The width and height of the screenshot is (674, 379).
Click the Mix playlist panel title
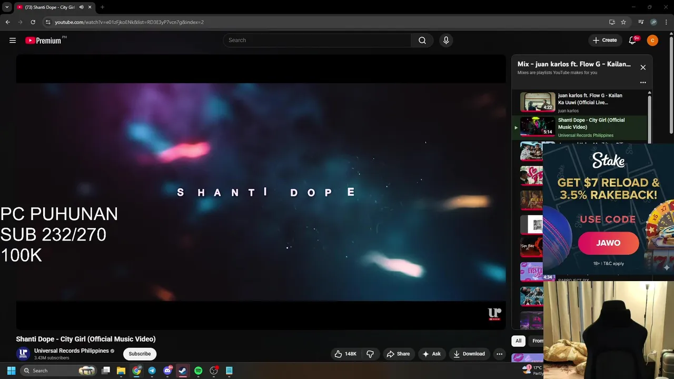574,64
